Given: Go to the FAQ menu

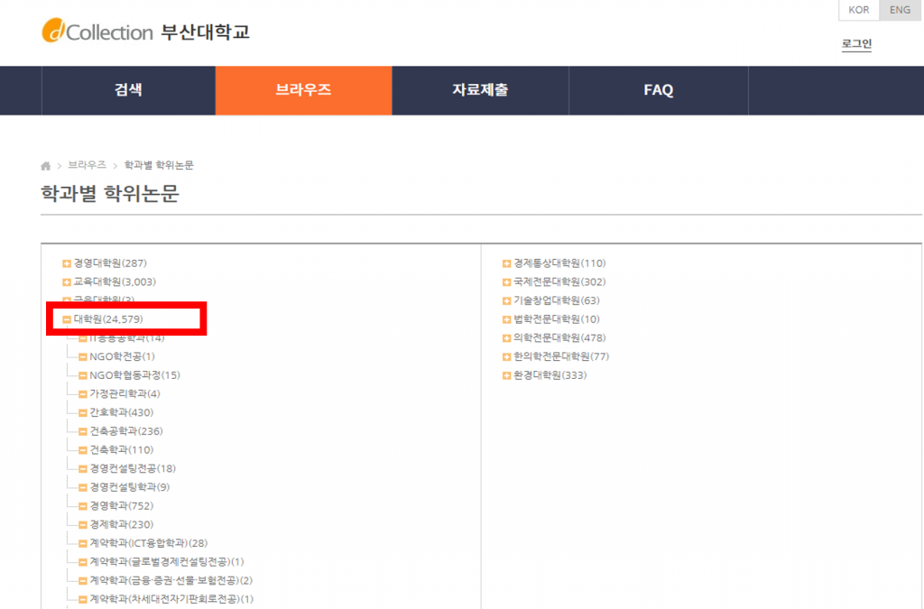Looking at the screenshot, I should (658, 90).
